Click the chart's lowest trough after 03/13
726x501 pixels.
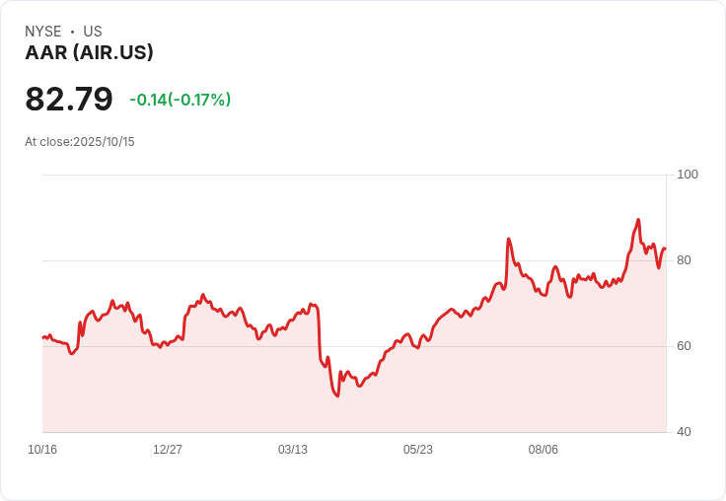[x=337, y=395]
